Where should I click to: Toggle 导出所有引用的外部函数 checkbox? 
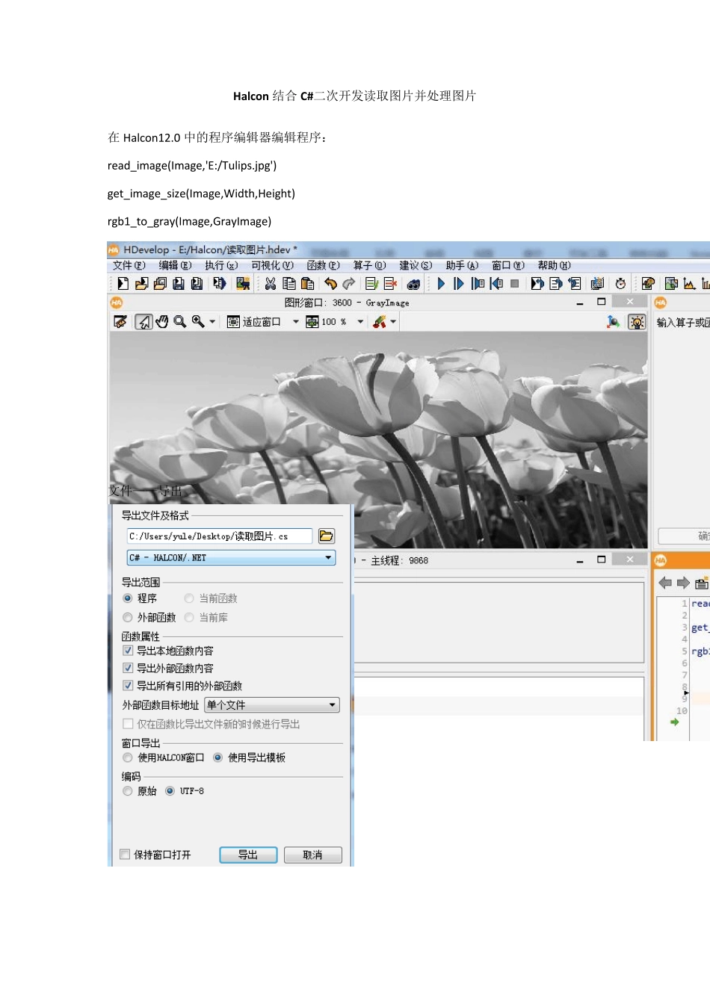[128, 686]
